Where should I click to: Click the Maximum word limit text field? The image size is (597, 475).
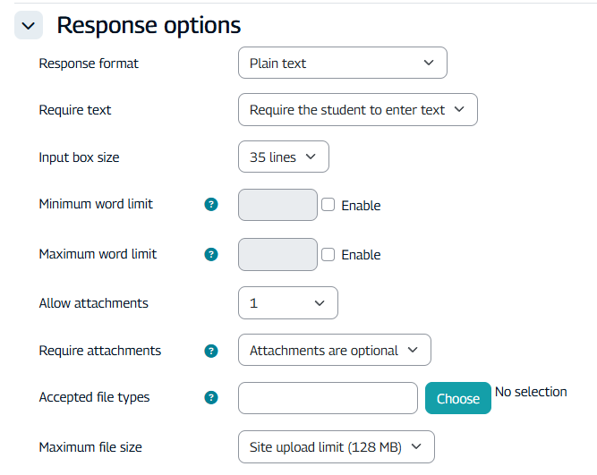point(277,254)
